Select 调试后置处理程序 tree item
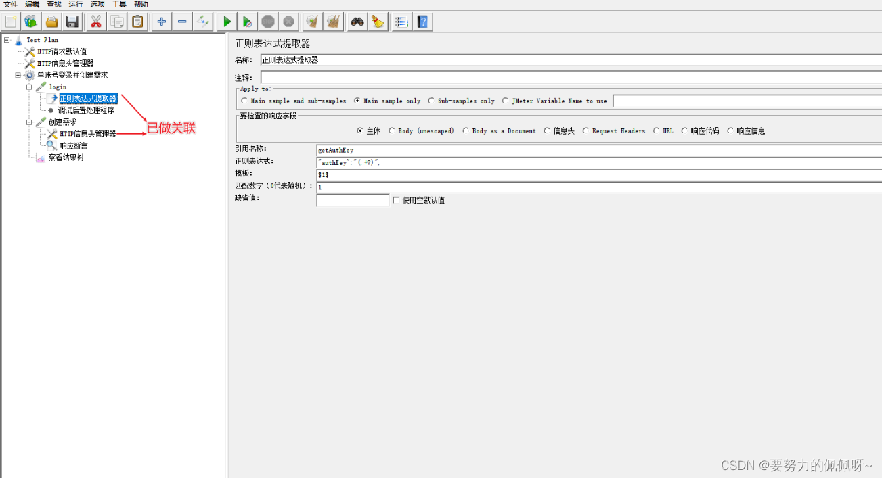 85,110
